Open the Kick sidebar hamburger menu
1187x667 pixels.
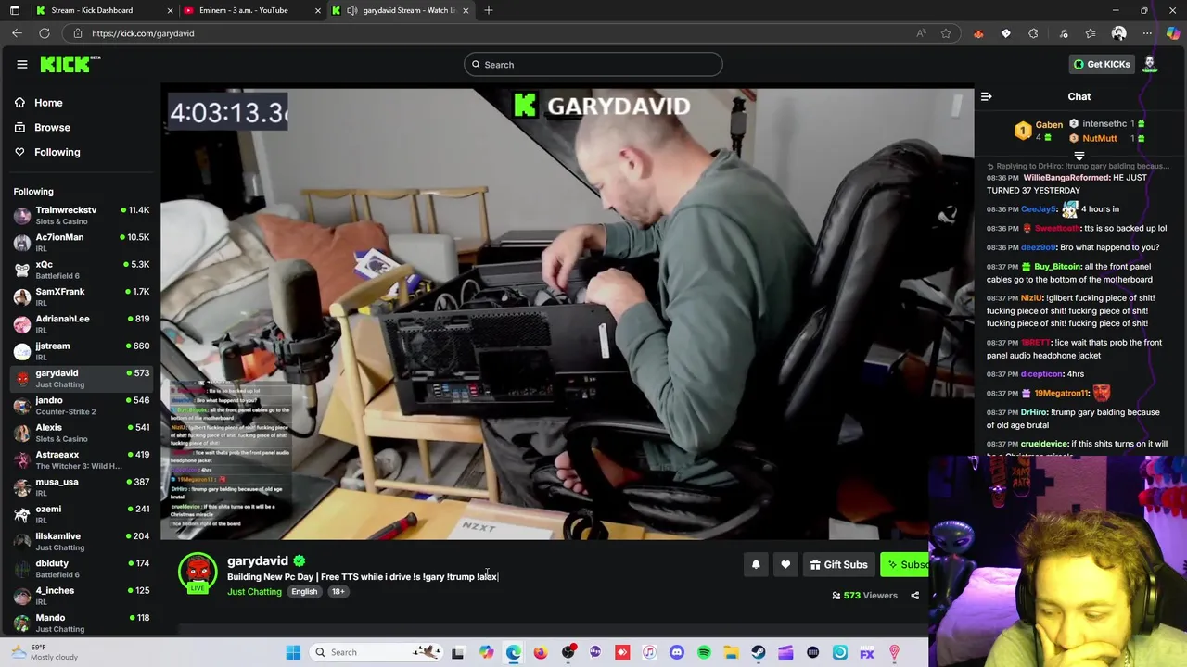click(x=22, y=64)
